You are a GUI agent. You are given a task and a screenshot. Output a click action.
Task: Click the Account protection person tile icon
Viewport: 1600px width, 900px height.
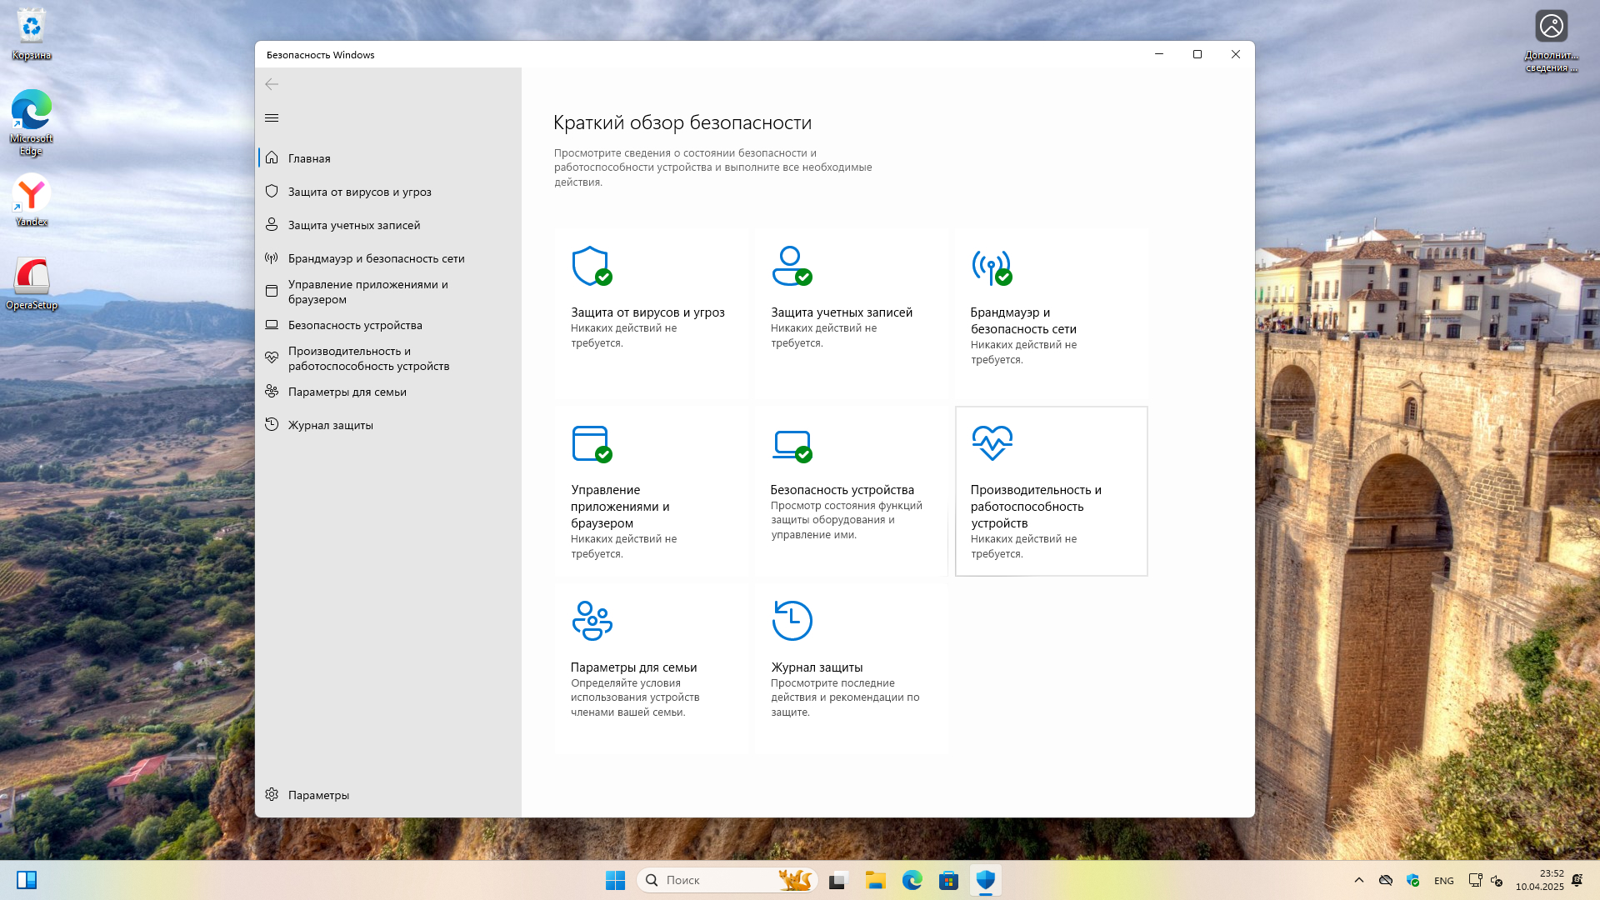point(791,266)
